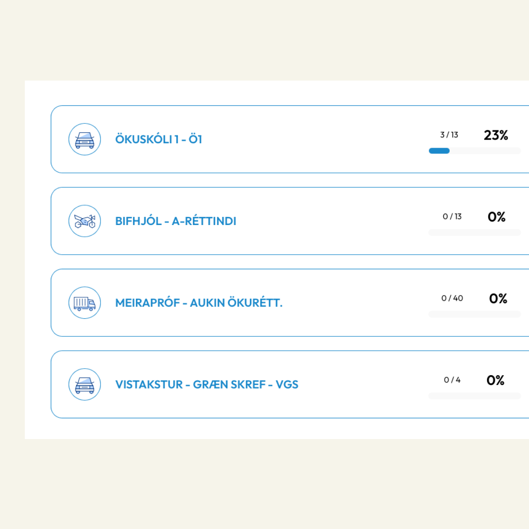Click the car icon for Ökuskóli 1
The width and height of the screenshot is (529, 529).
(x=85, y=140)
